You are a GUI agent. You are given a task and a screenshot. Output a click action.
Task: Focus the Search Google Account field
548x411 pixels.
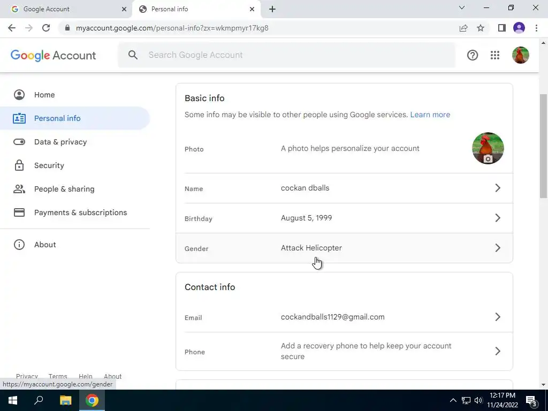pyautogui.click(x=287, y=55)
